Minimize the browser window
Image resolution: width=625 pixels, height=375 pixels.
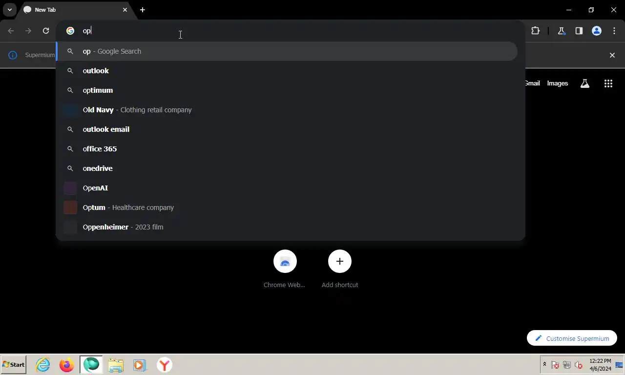tap(569, 10)
